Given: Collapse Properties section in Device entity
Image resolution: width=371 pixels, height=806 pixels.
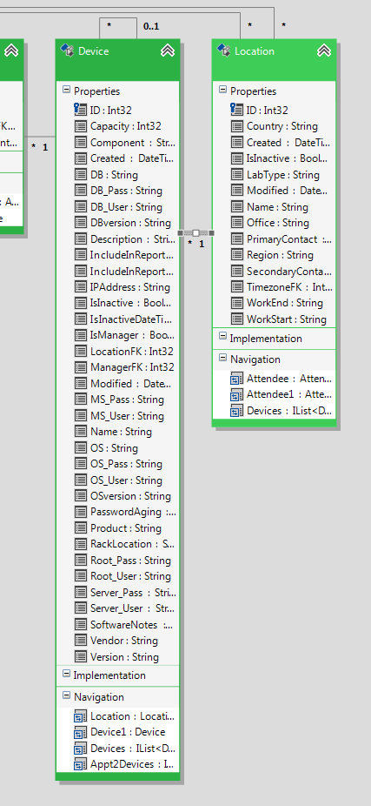Looking at the screenshot, I should click(x=66, y=90).
